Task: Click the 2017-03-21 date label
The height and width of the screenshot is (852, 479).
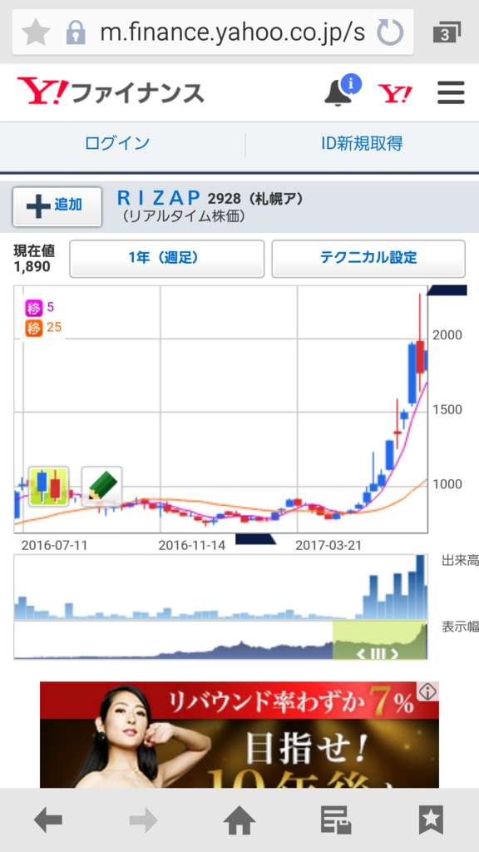Action: (x=329, y=546)
